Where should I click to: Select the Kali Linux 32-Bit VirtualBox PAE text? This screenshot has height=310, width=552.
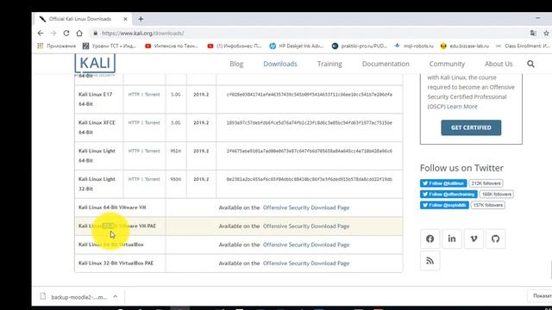116,263
